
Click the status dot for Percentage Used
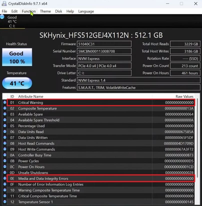[x=5, y=126]
